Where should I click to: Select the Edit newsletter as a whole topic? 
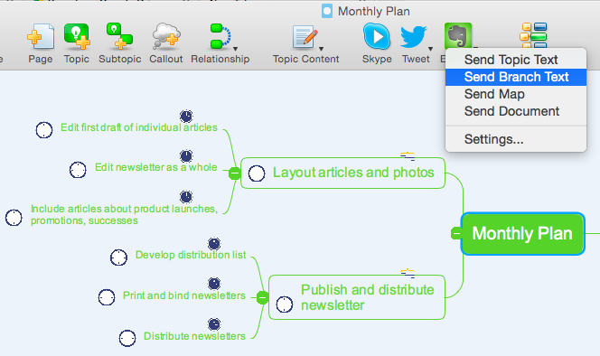coord(155,167)
